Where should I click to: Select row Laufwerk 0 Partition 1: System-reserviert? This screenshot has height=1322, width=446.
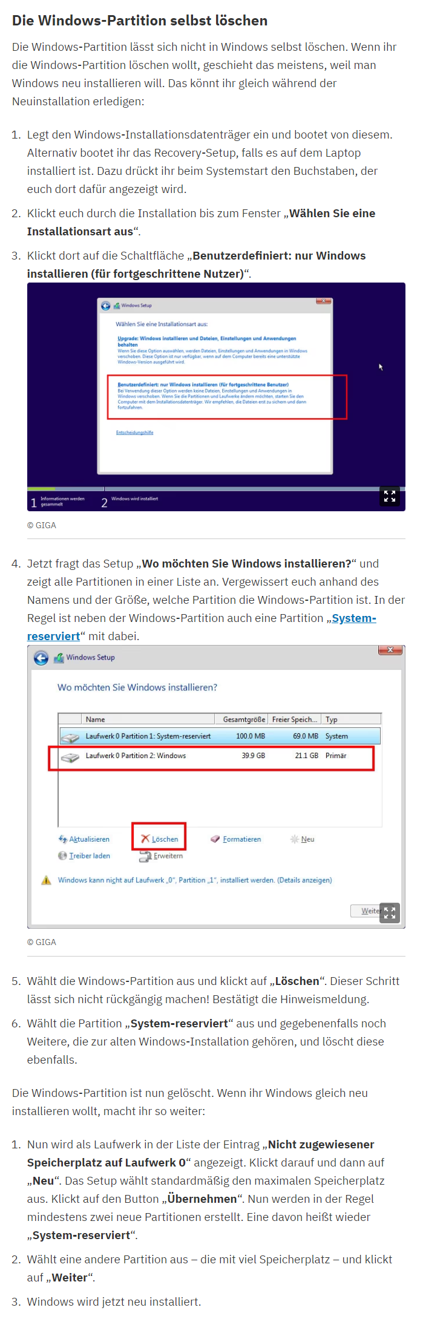(x=220, y=736)
